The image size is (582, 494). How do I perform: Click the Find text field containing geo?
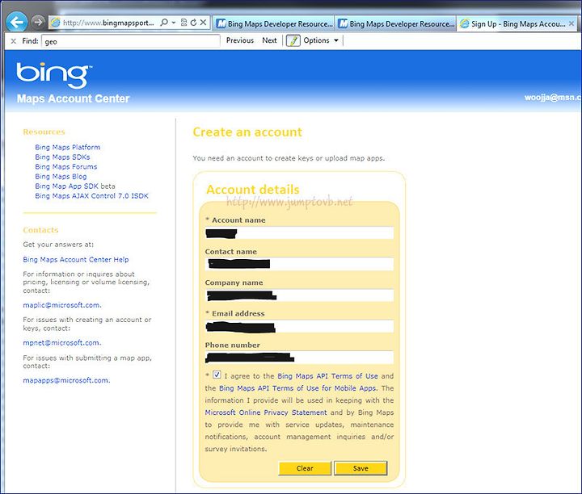pos(131,41)
